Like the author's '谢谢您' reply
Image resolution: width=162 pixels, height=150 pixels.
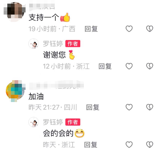tap(129, 66)
